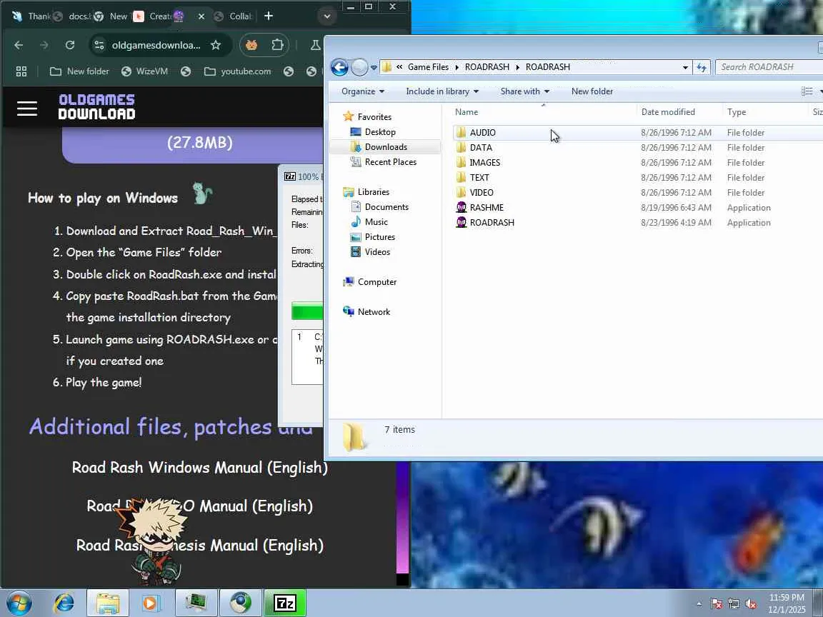Viewport: 823px width, 617px height.
Task: Open the tab search dropdown in Chrome
Action: (x=327, y=16)
